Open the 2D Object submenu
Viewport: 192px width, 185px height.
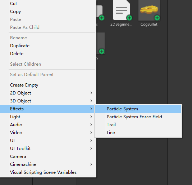pyautogui.click(x=48, y=93)
